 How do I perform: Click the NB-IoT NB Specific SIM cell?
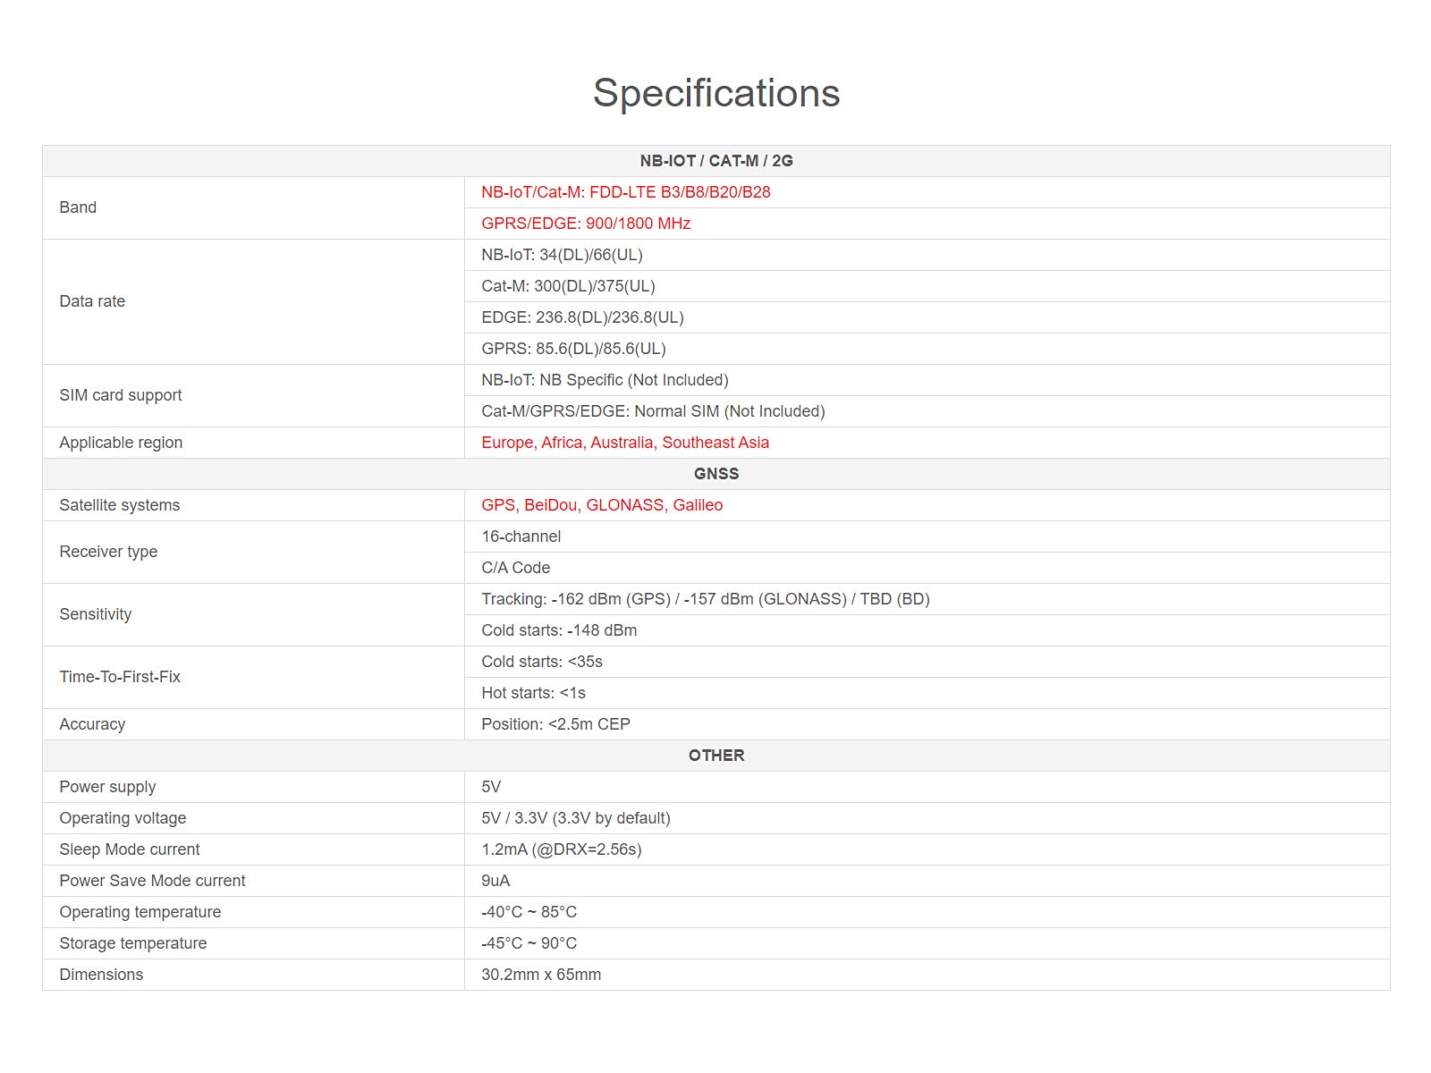tap(605, 380)
